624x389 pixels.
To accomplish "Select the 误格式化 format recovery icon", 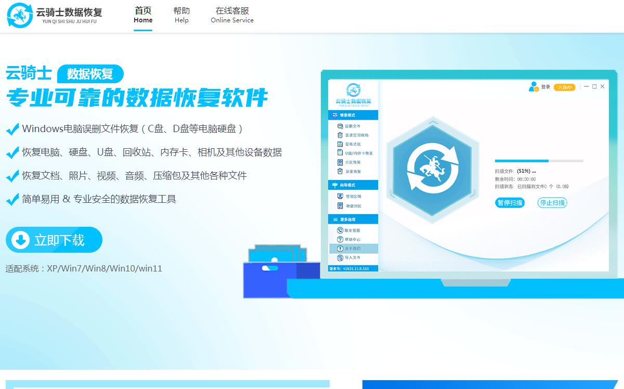I will click(x=340, y=144).
